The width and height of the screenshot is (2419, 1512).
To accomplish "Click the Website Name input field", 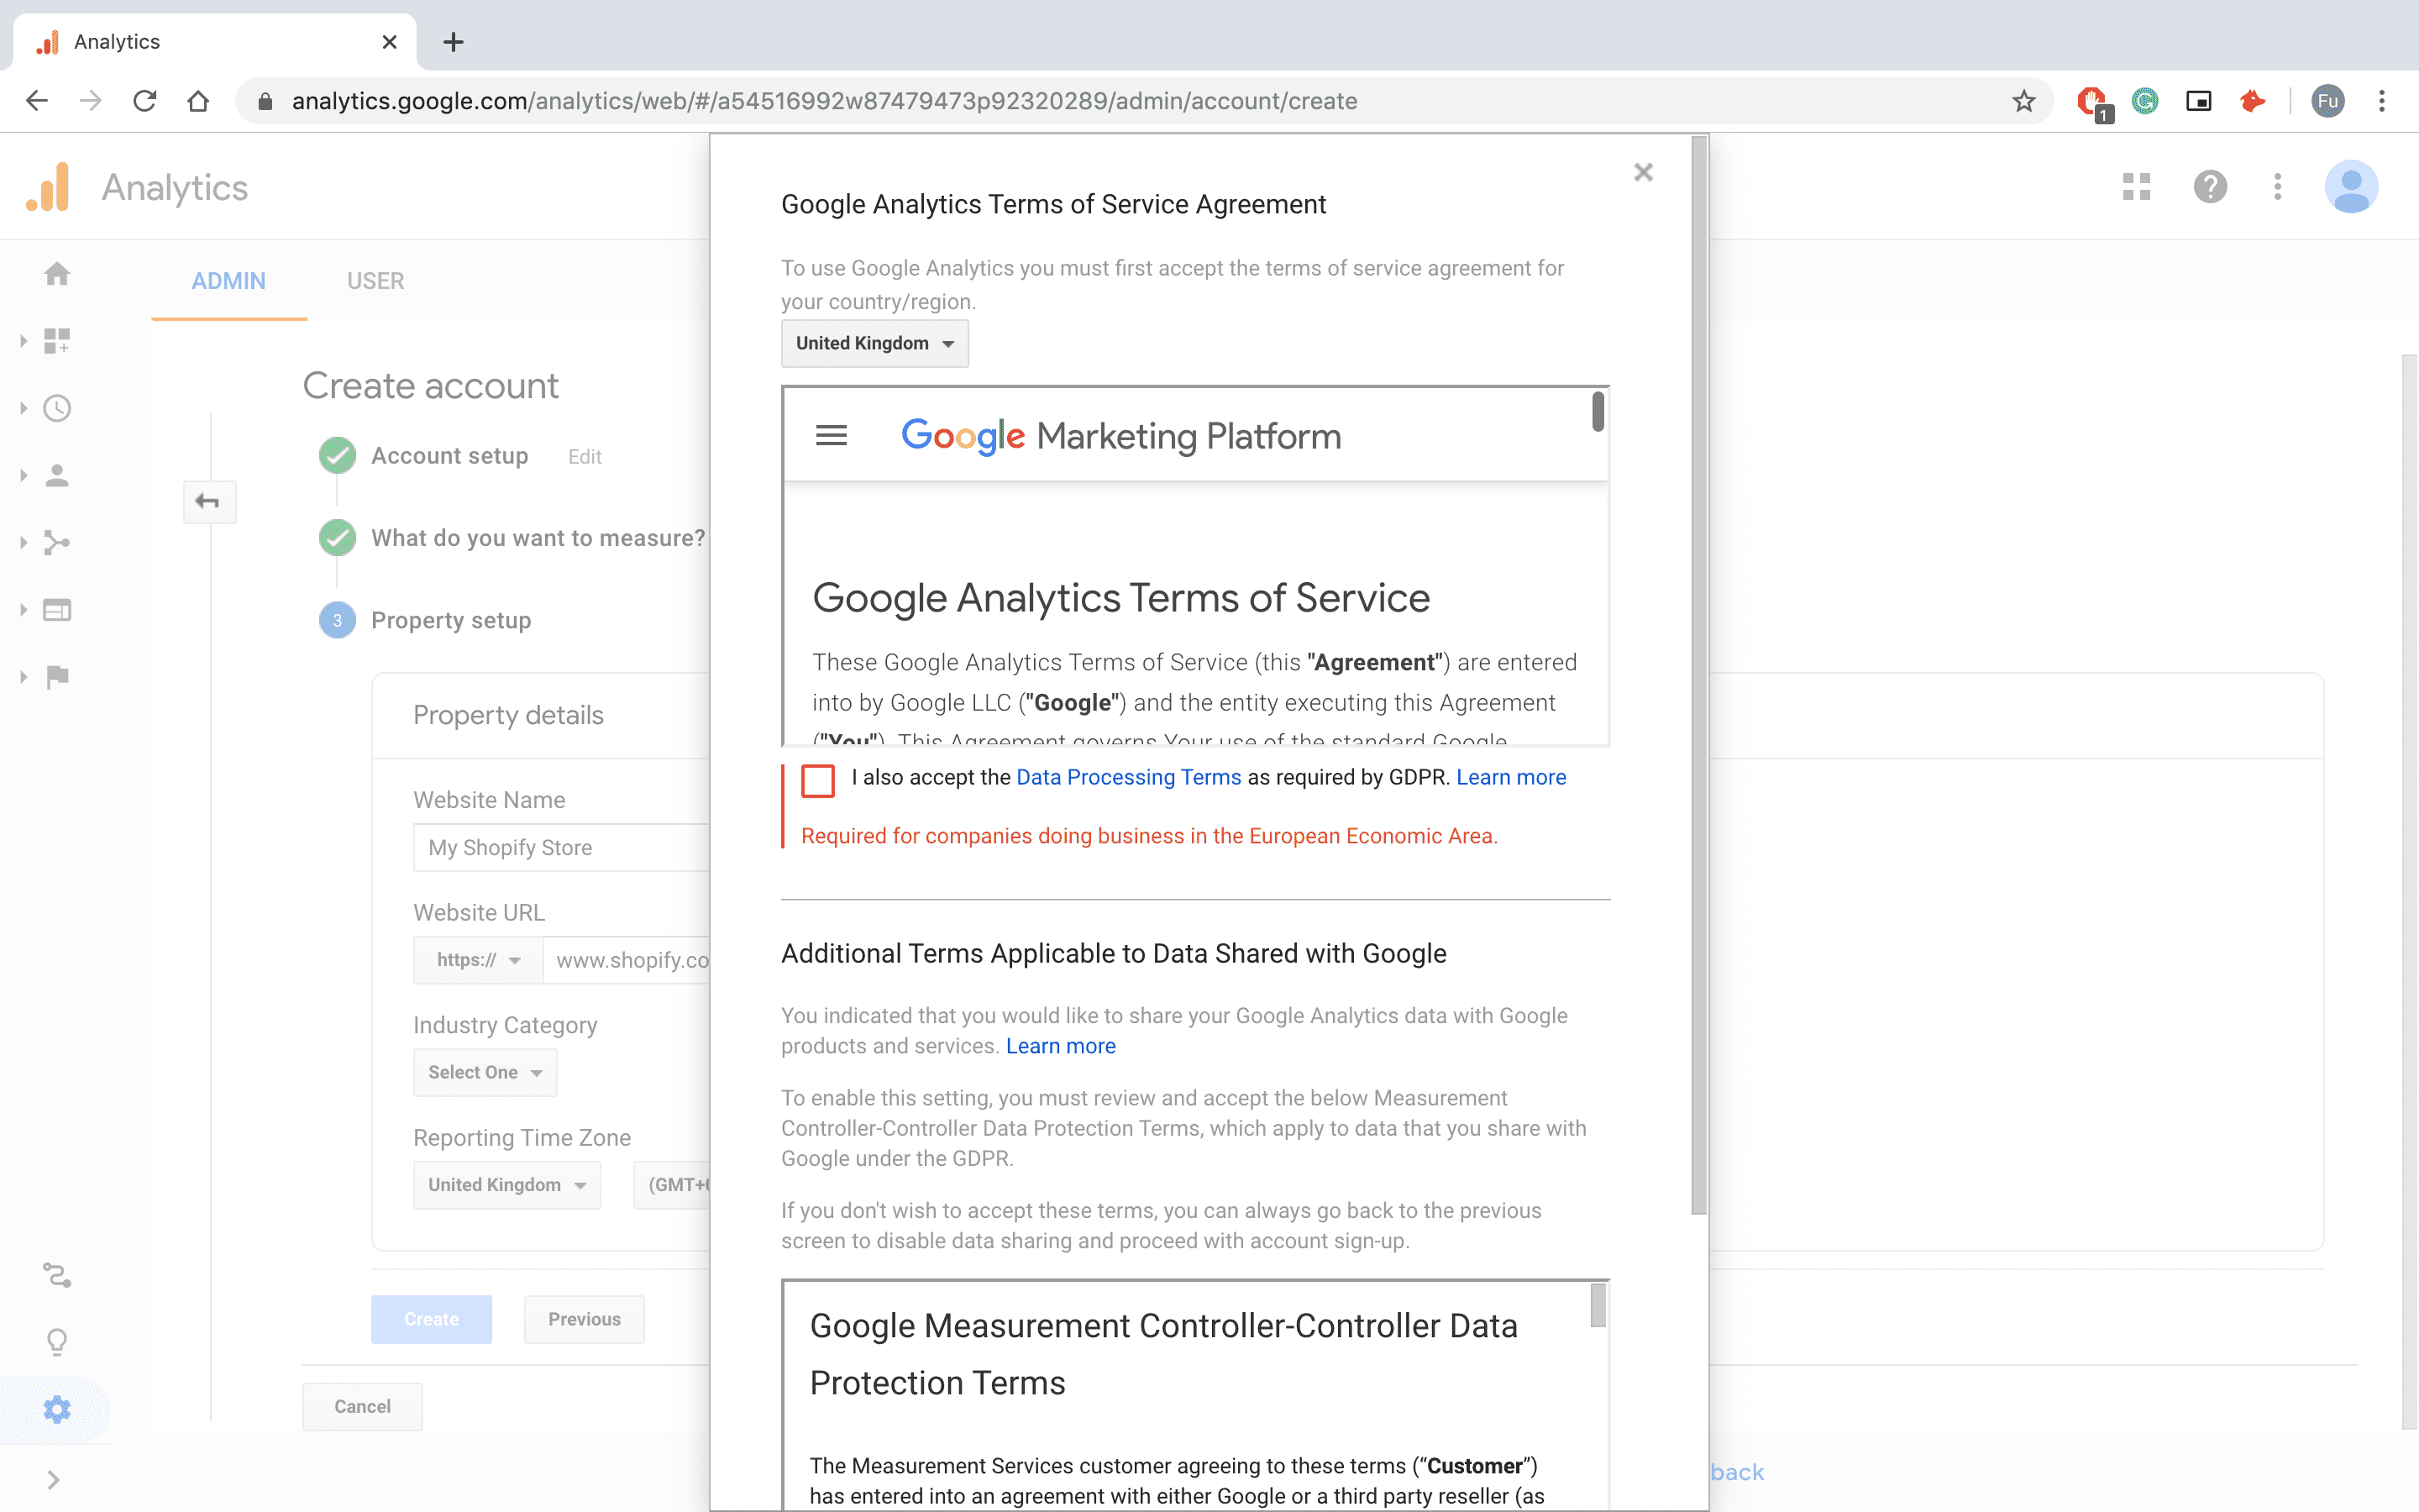I will 562,847.
